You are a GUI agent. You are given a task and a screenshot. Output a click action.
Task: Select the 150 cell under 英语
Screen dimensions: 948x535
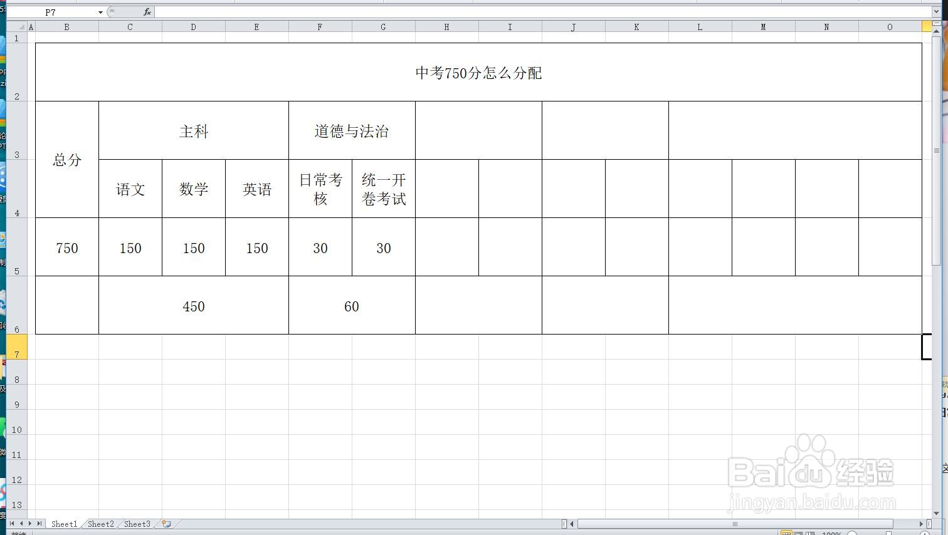click(257, 247)
